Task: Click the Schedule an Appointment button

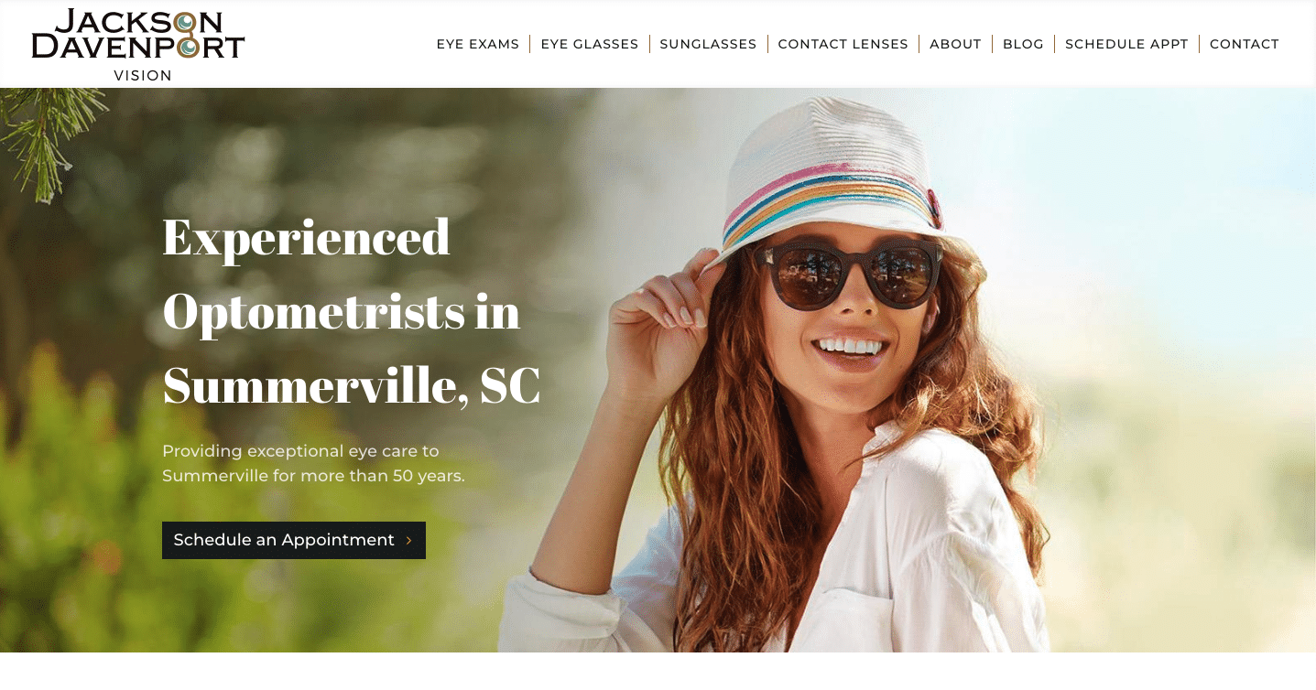Action: 294,540
